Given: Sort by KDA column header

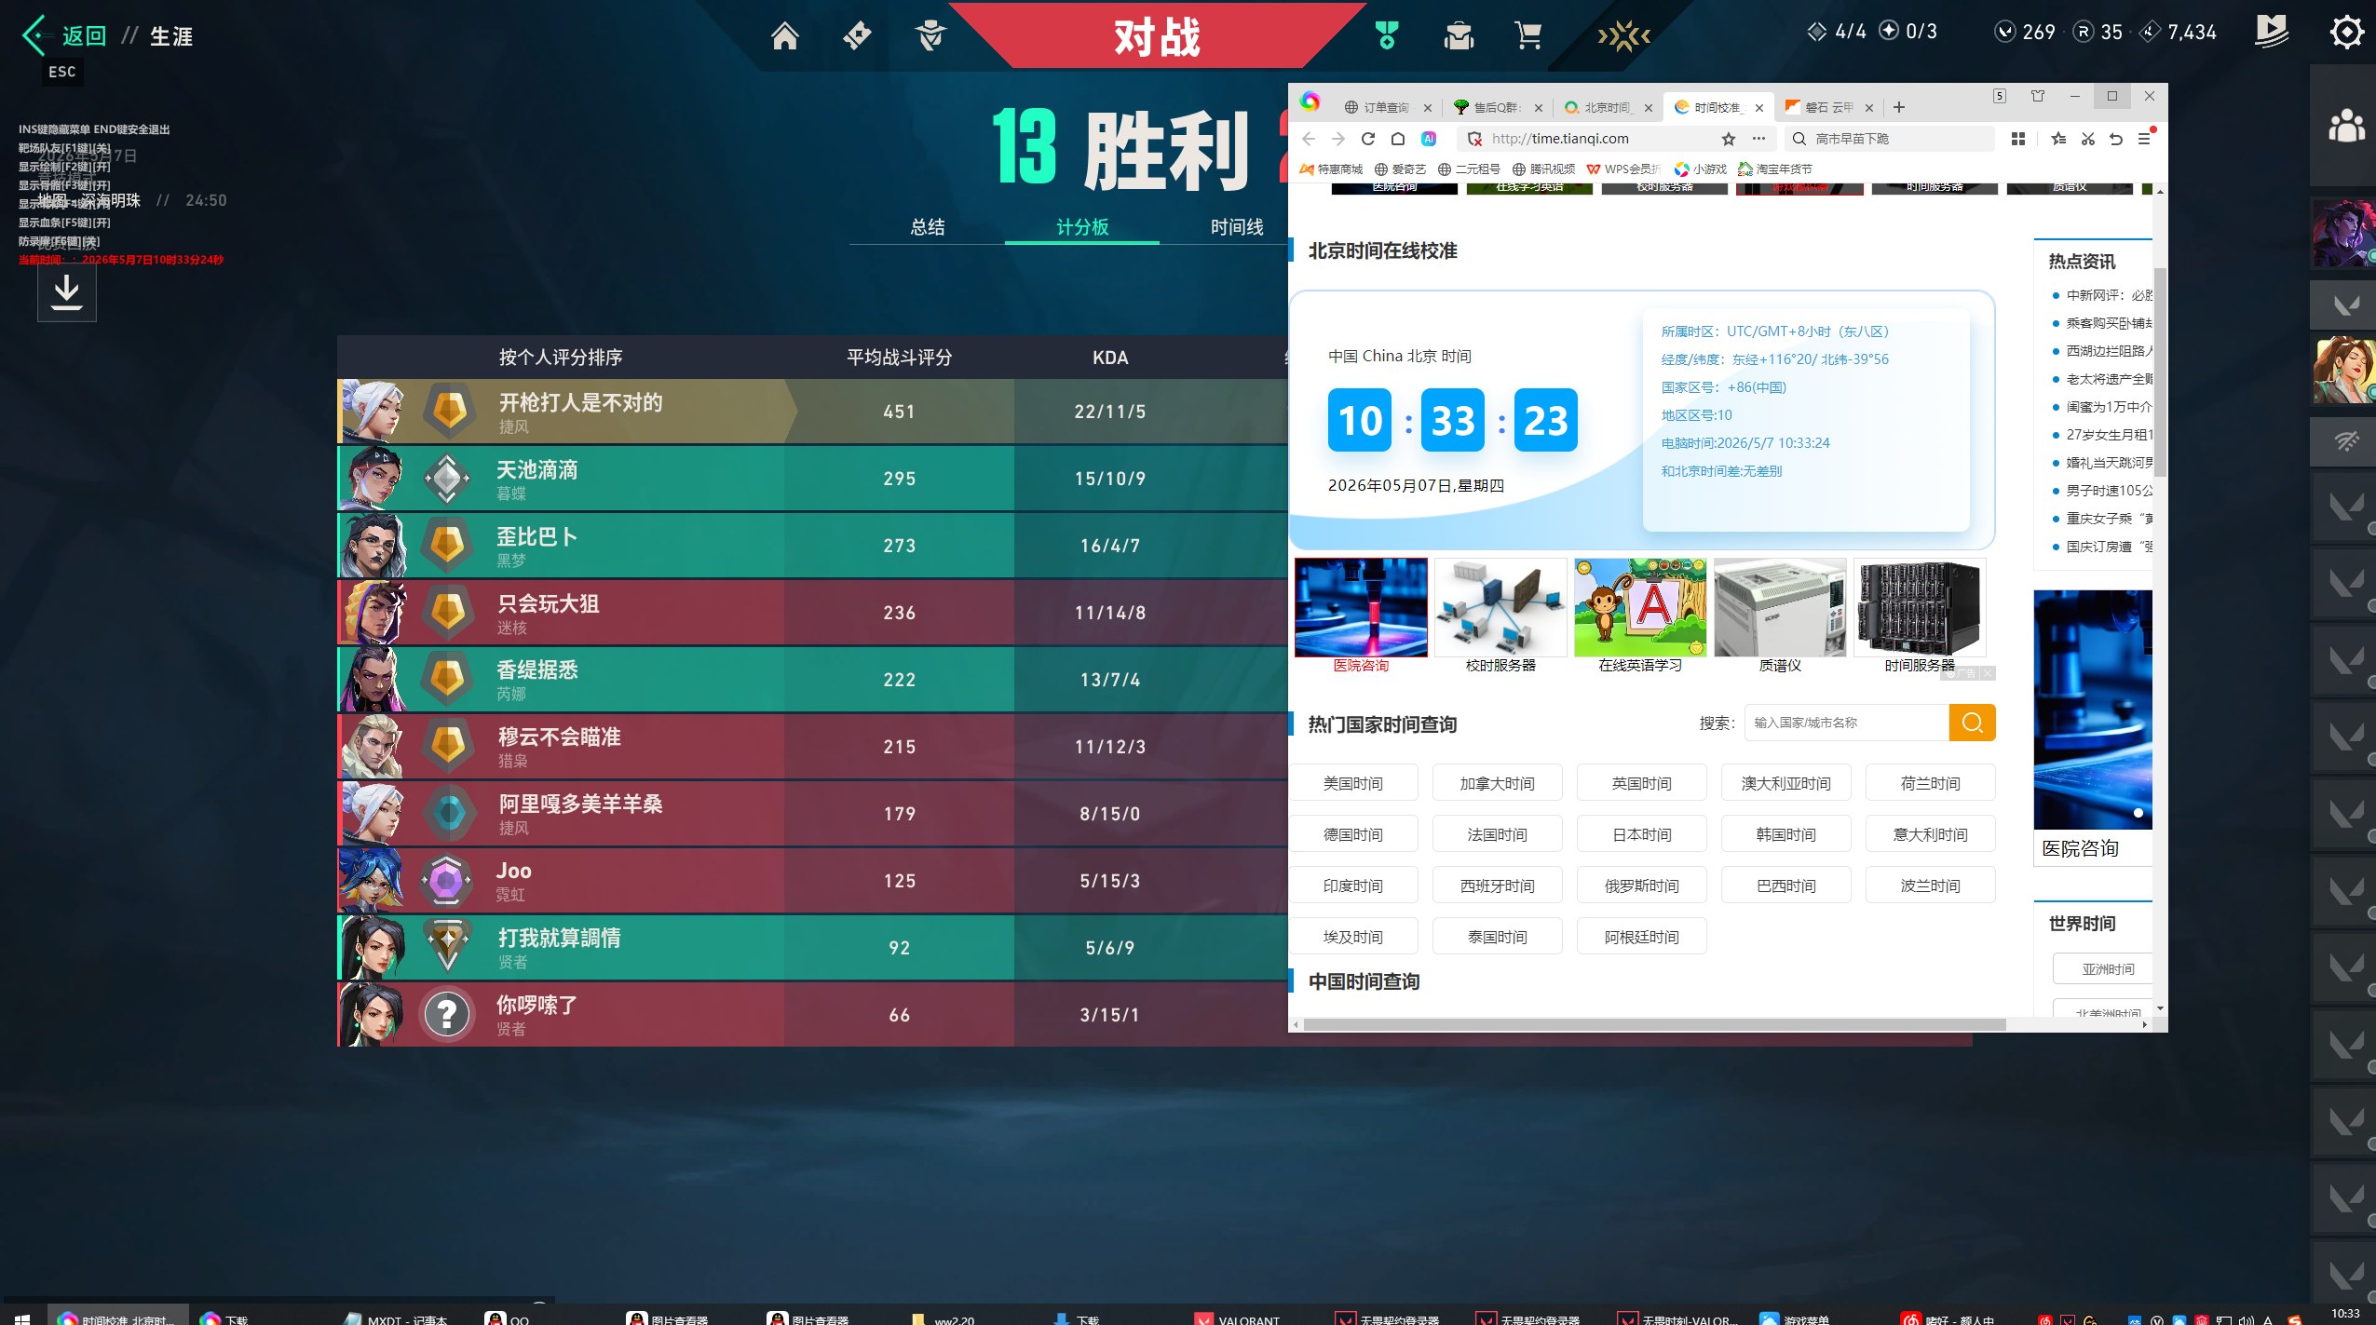Looking at the screenshot, I should coord(1110,358).
